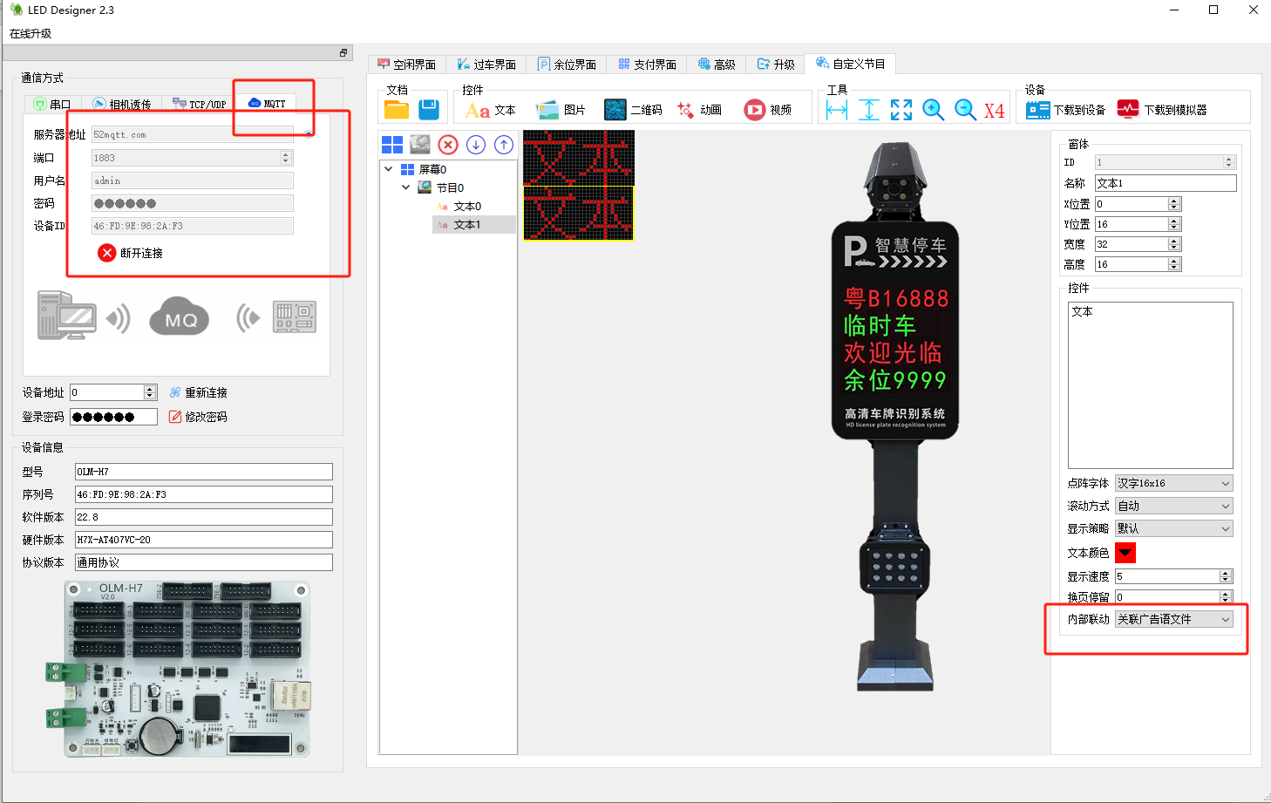This screenshot has height=803, width=1271.
Task: Click the 名称 name input field
Action: (1166, 183)
